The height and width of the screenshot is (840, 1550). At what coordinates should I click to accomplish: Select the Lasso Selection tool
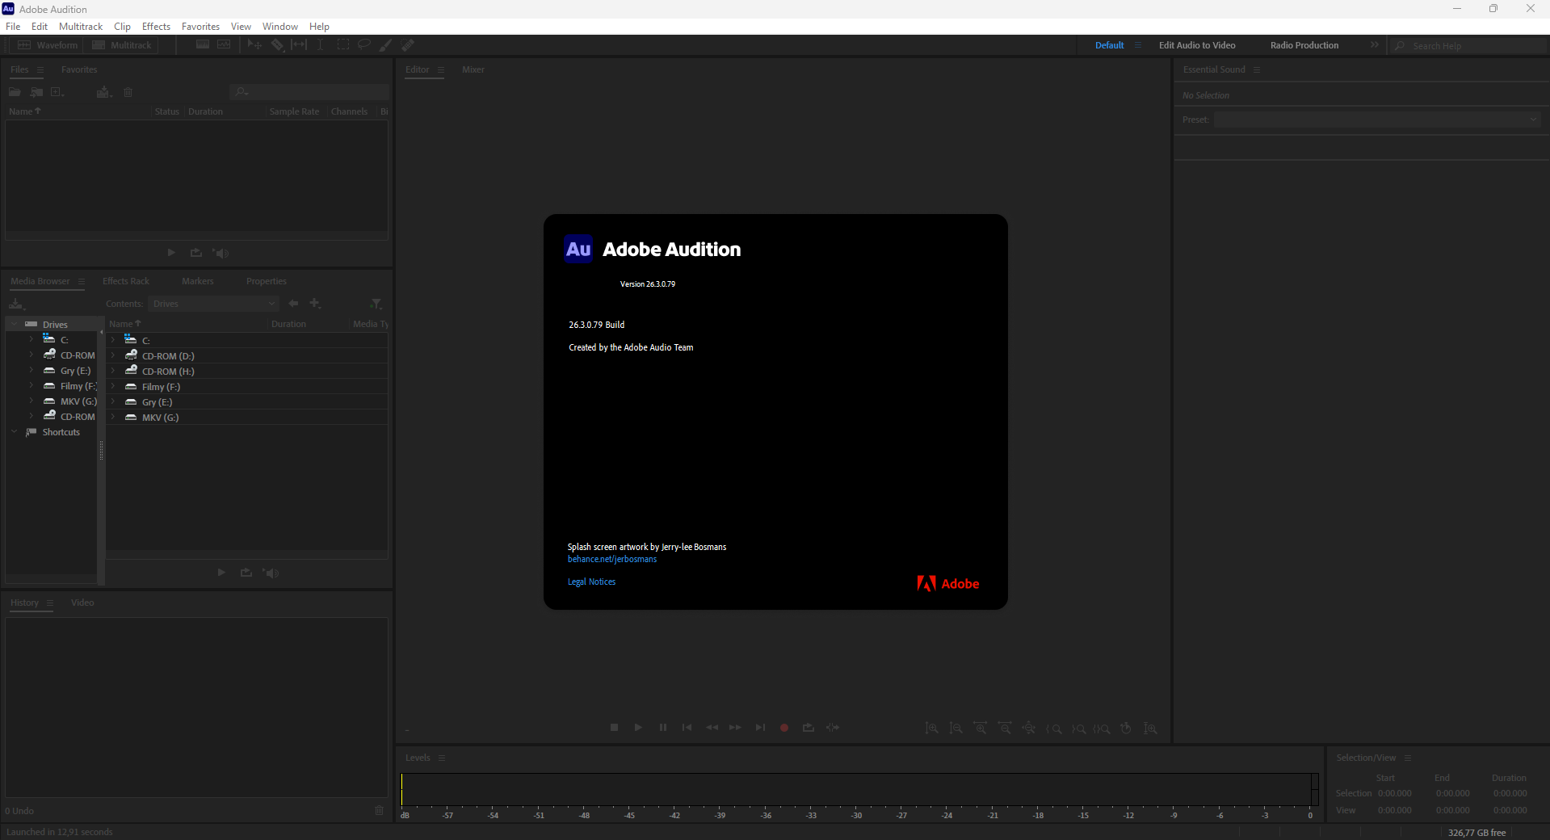pos(364,45)
